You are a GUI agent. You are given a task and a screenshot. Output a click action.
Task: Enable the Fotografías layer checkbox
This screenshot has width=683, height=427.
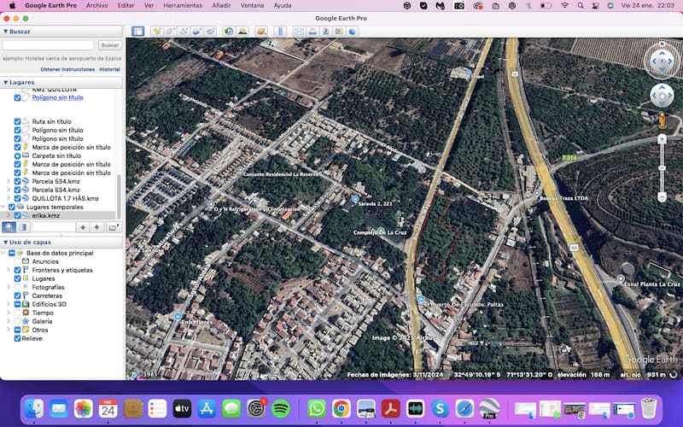[17, 287]
